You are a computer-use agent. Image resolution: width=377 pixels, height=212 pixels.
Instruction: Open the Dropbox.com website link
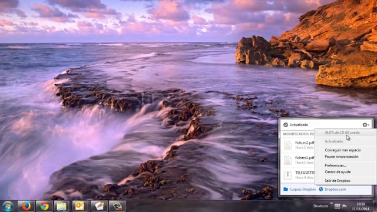click(x=335, y=189)
